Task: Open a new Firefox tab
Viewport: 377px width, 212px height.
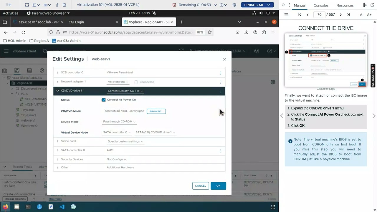Action: tap(181, 22)
